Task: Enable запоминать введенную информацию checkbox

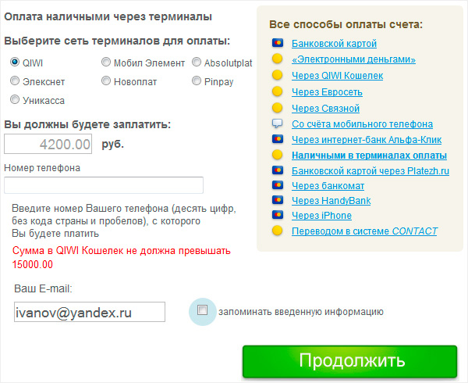Action: tap(202, 310)
